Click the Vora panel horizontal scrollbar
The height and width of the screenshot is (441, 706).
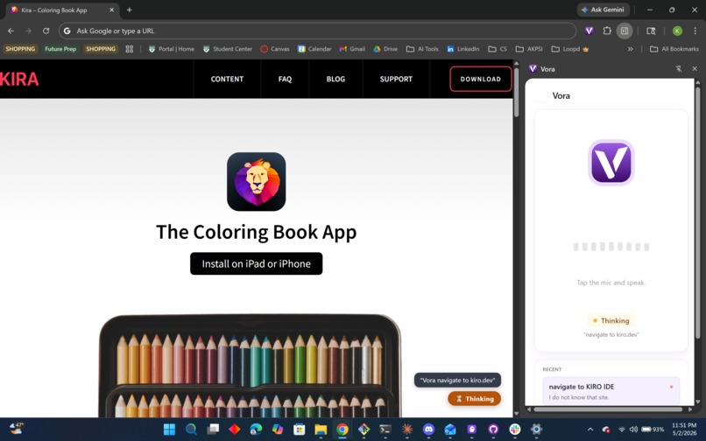point(608,409)
